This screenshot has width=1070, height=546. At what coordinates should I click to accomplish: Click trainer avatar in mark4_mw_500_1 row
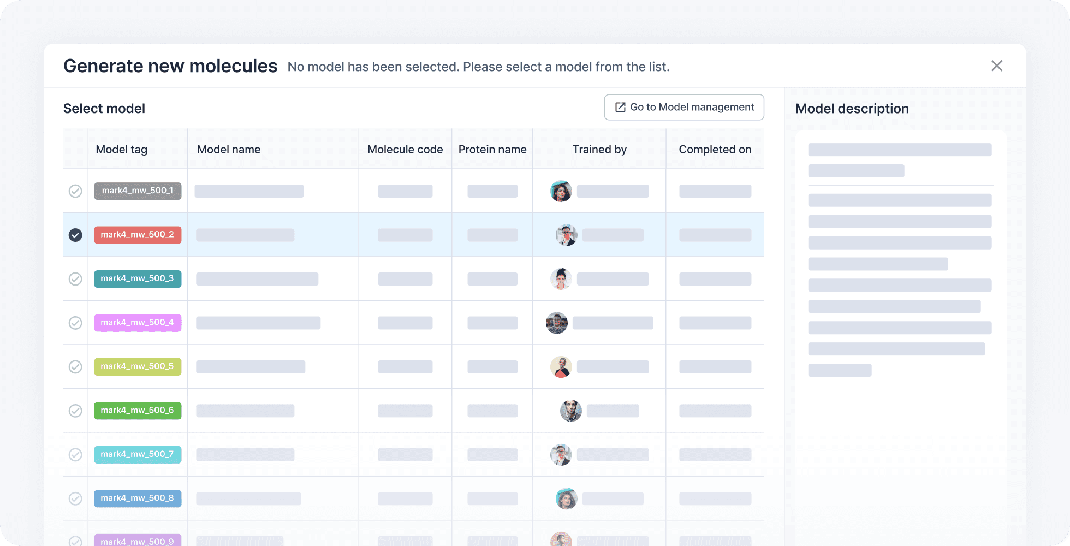point(561,191)
